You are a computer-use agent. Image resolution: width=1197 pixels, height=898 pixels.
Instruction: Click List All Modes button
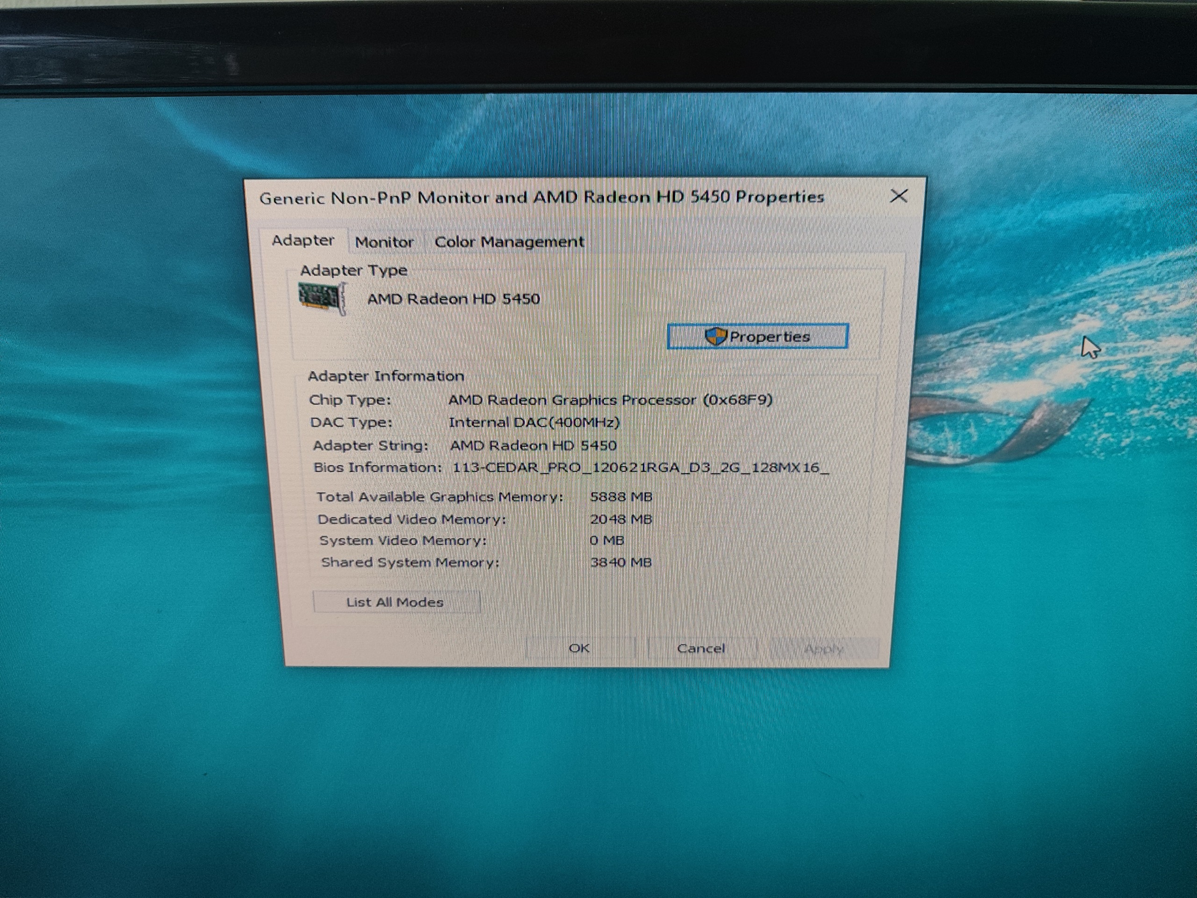tap(396, 602)
